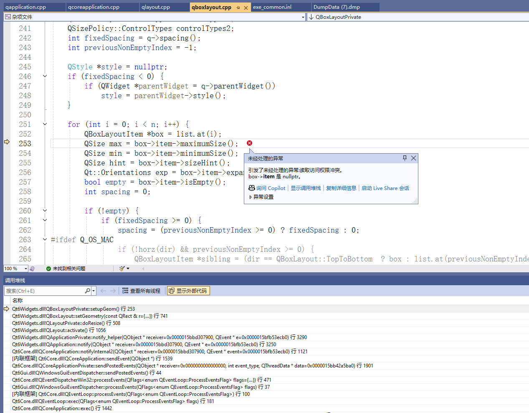This screenshot has width=529, height=413.
Task: Click the yellow current statement arrow at line 253
Action: 7,142
